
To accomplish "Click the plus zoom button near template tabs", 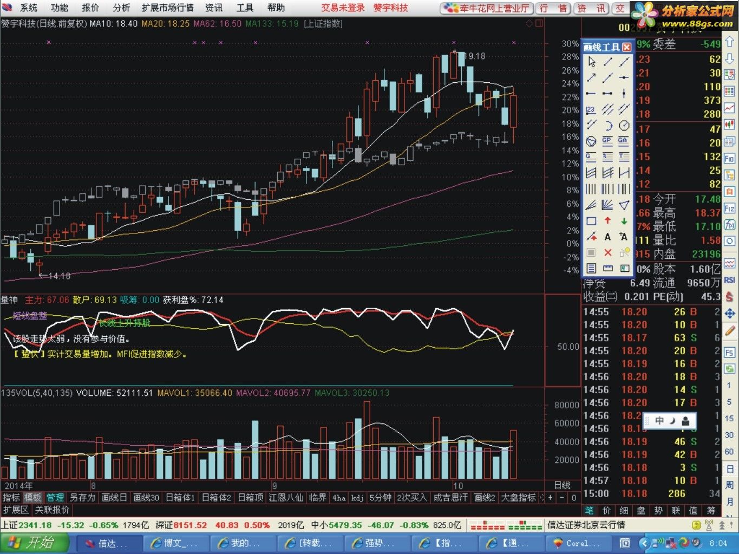I will tap(550, 498).
